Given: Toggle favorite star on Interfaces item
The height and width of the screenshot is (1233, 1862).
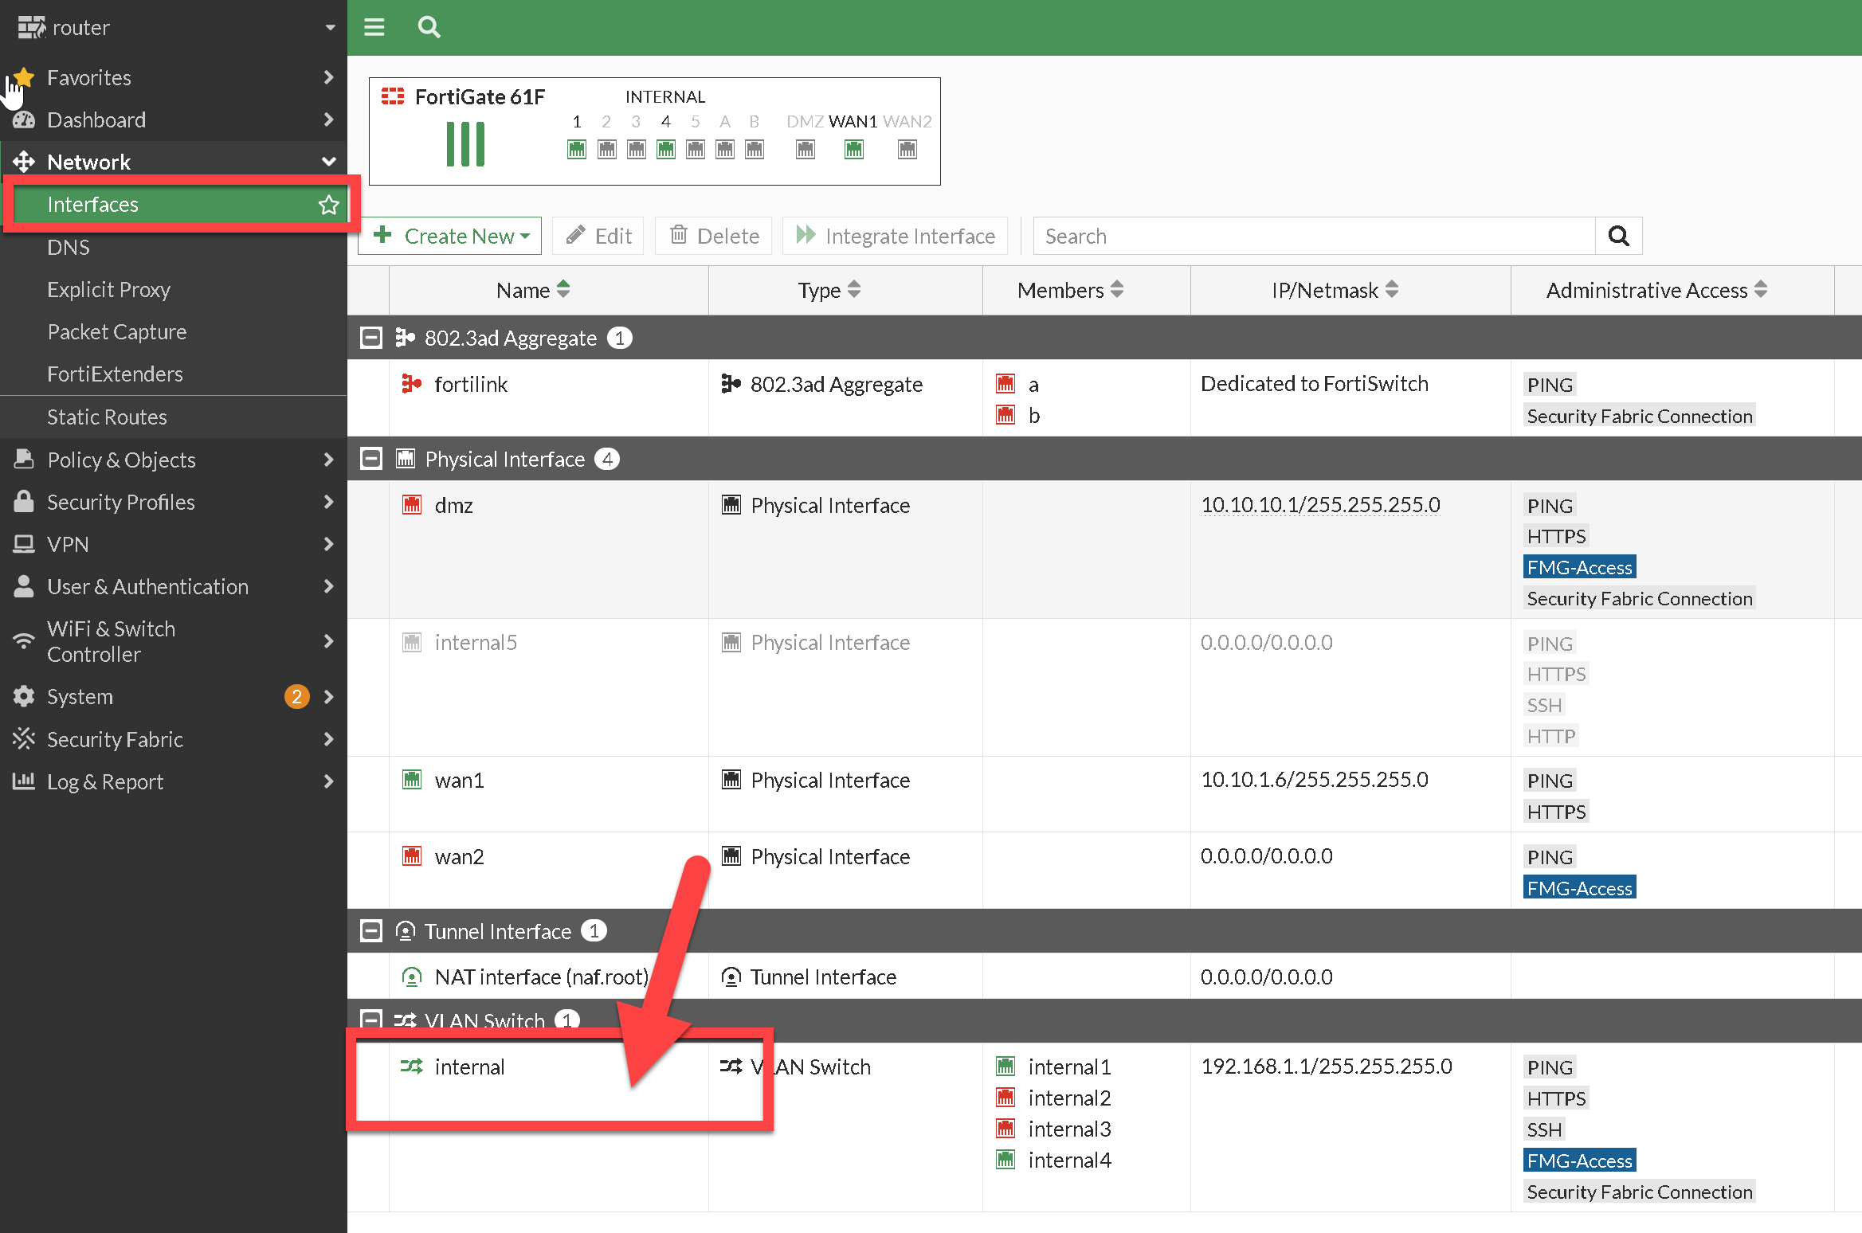Looking at the screenshot, I should coord(328,205).
